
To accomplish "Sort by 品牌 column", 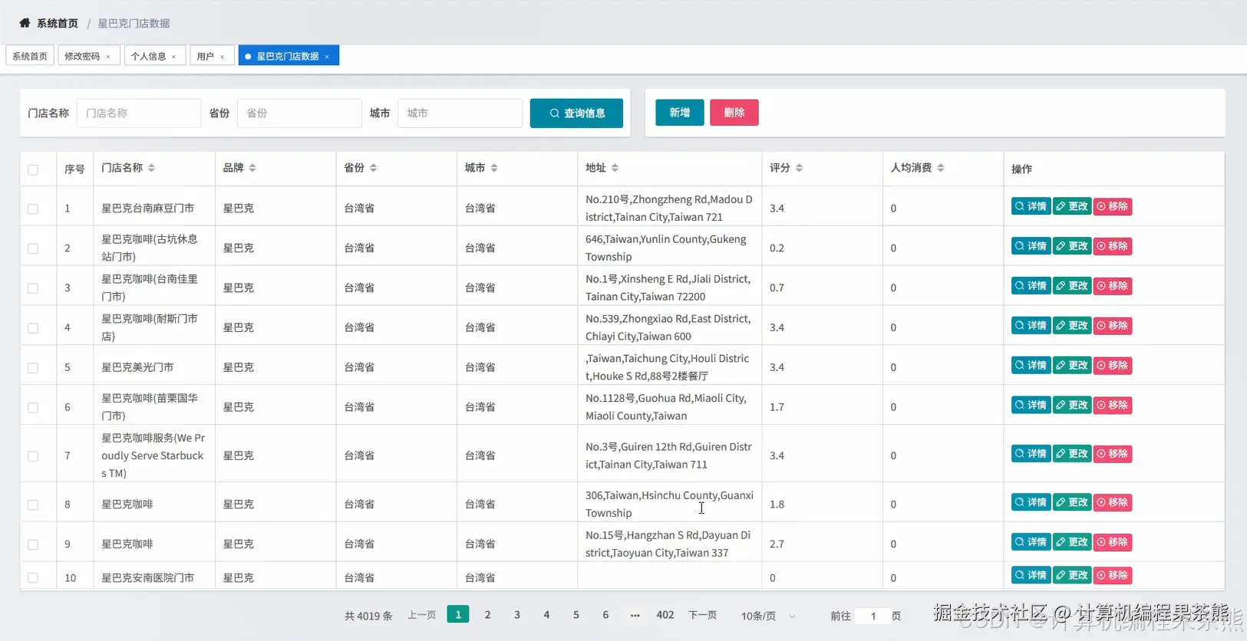I will [252, 168].
